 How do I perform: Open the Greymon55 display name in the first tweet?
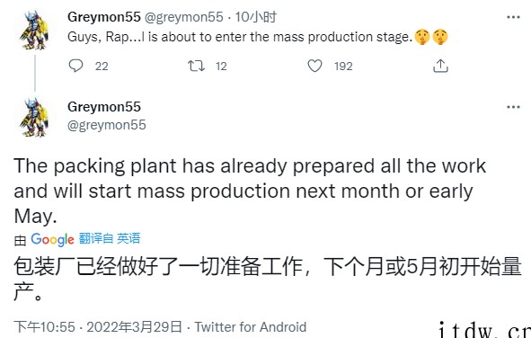click(104, 17)
